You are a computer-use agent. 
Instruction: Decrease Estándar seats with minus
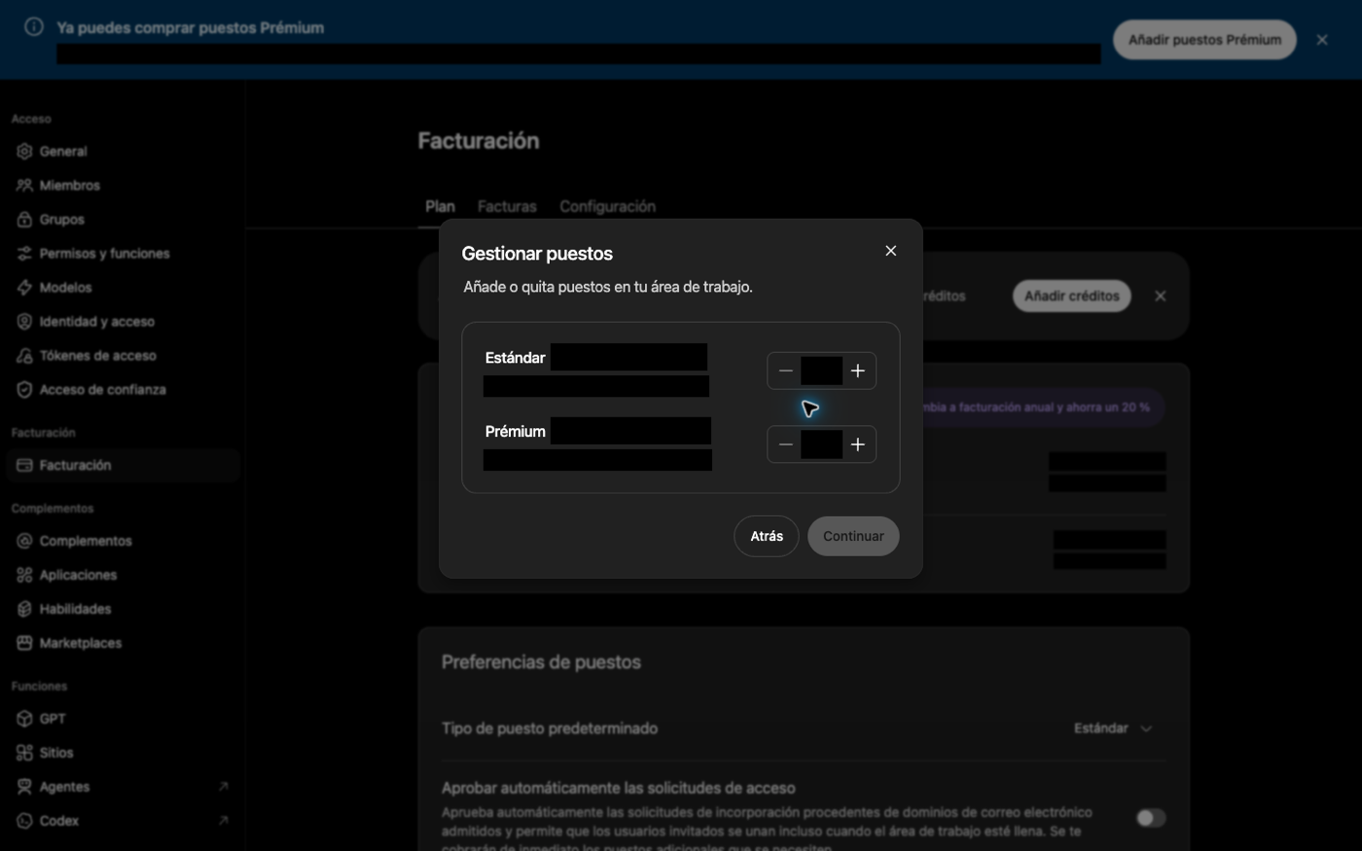pyautogui.click(x=785, y=371)
